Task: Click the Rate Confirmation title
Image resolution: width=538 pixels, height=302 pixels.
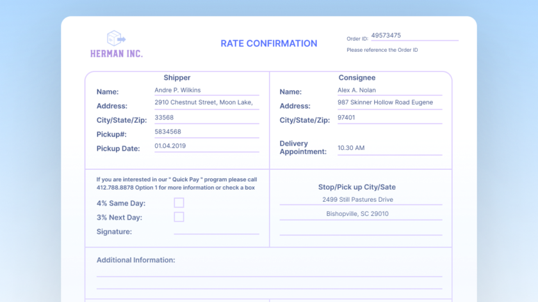Action: (268, 43)
